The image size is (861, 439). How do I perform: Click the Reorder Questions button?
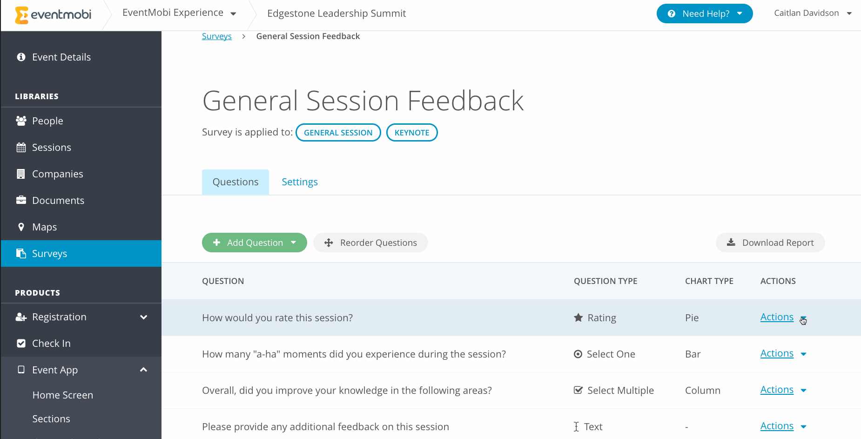pyautogui.click(x=370, y=243)
